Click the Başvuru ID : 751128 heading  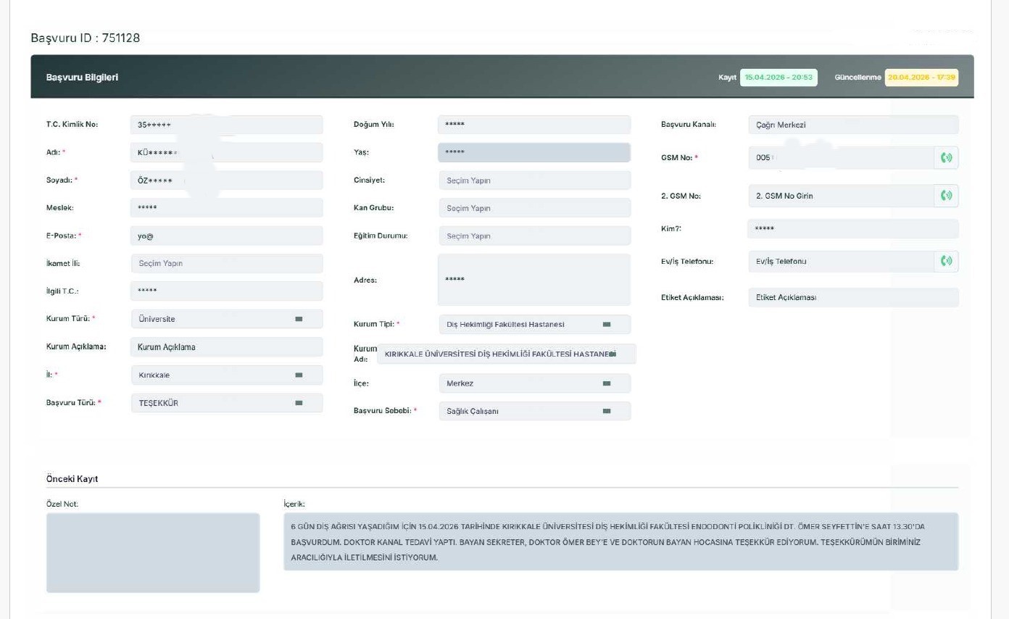86,38
